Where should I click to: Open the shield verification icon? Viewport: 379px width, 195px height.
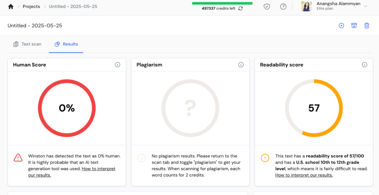pyautogui.click(x=267, y=7)
